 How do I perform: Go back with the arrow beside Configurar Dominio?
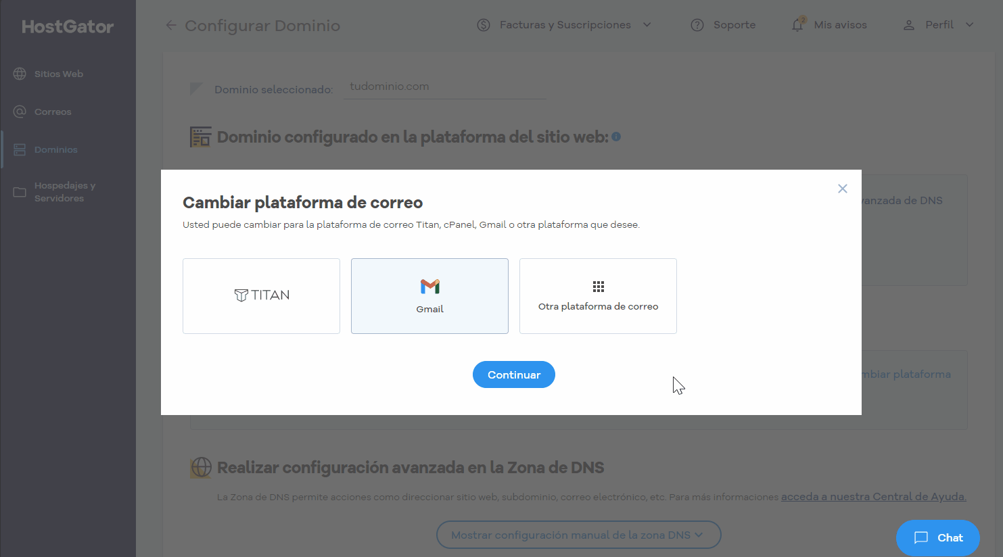point(170,25)
